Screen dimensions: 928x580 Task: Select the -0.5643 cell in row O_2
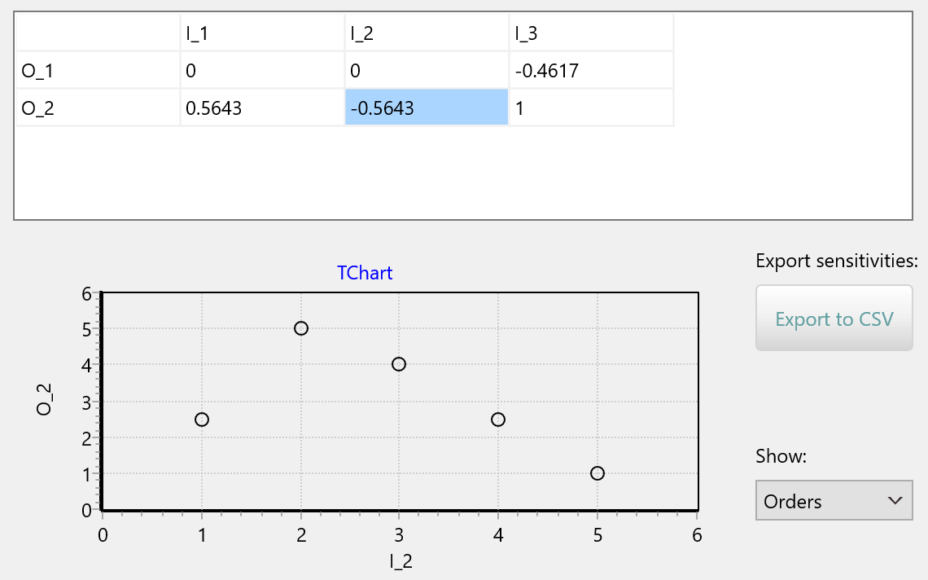[427, 108]
